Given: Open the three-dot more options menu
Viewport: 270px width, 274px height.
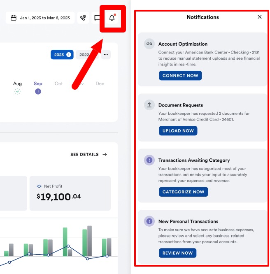Looking at the screenshot, I should (x=106, y=55).
